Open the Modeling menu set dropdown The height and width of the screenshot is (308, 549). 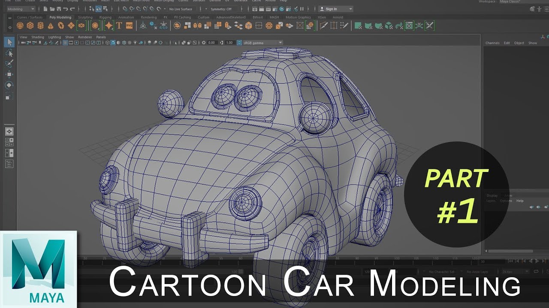pyautogui.click(x=21, y=9)
